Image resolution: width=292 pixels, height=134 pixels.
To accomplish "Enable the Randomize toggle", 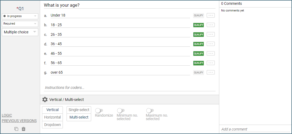I will [x=99, y=111].
